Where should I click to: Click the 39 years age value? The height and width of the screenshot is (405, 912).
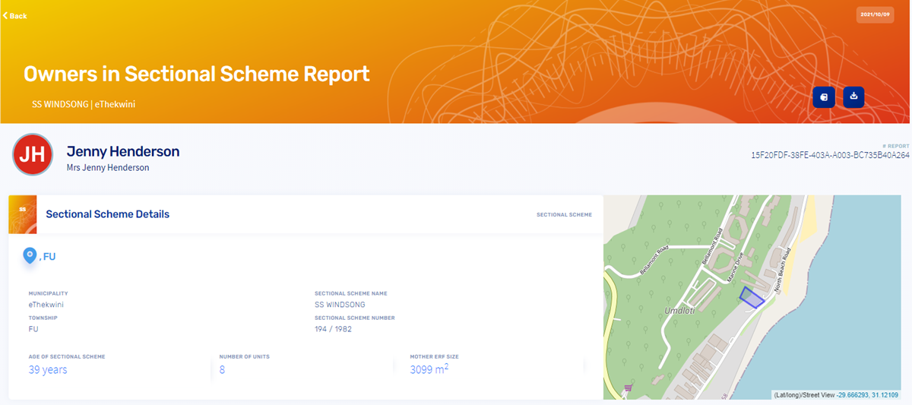pos(48,370)
